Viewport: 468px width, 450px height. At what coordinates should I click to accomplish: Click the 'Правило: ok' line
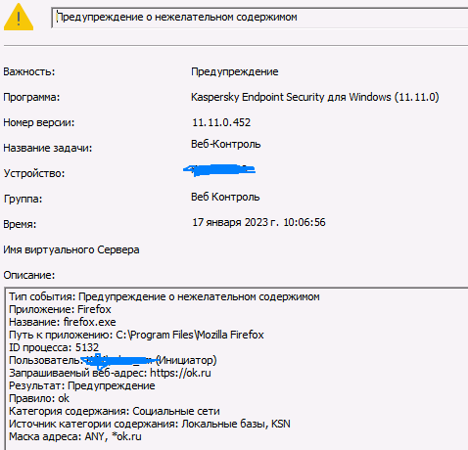click(x=39, y=398)
